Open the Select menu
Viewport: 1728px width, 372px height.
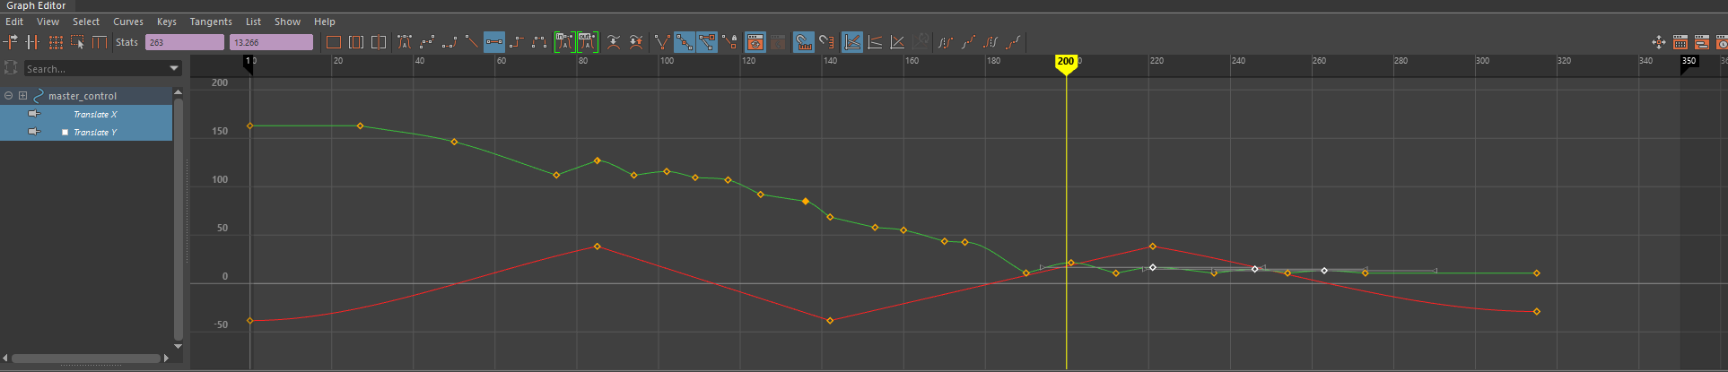click(86, 22)
